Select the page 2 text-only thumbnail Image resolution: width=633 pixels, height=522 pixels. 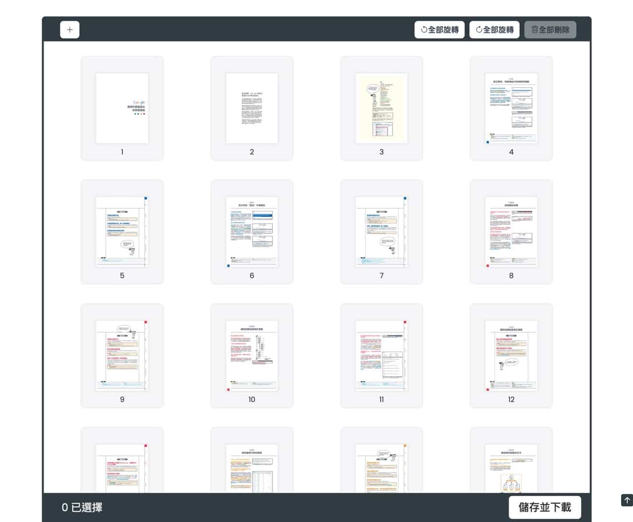tap(251, 108)
